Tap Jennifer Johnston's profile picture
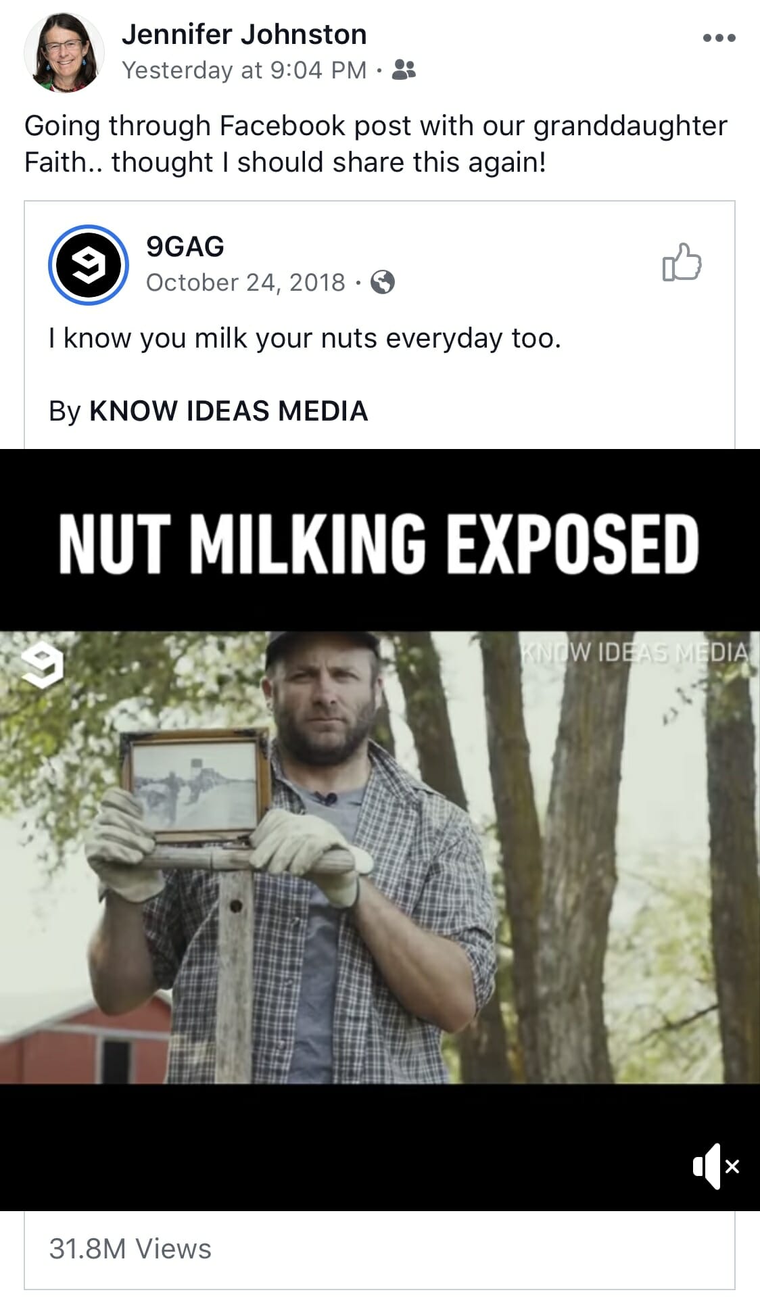The image size is (760, 1297). 64,52
